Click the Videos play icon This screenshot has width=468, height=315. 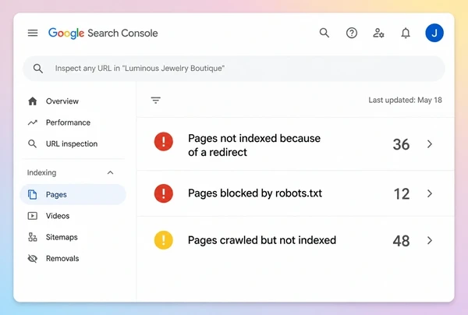coord(33,216)
